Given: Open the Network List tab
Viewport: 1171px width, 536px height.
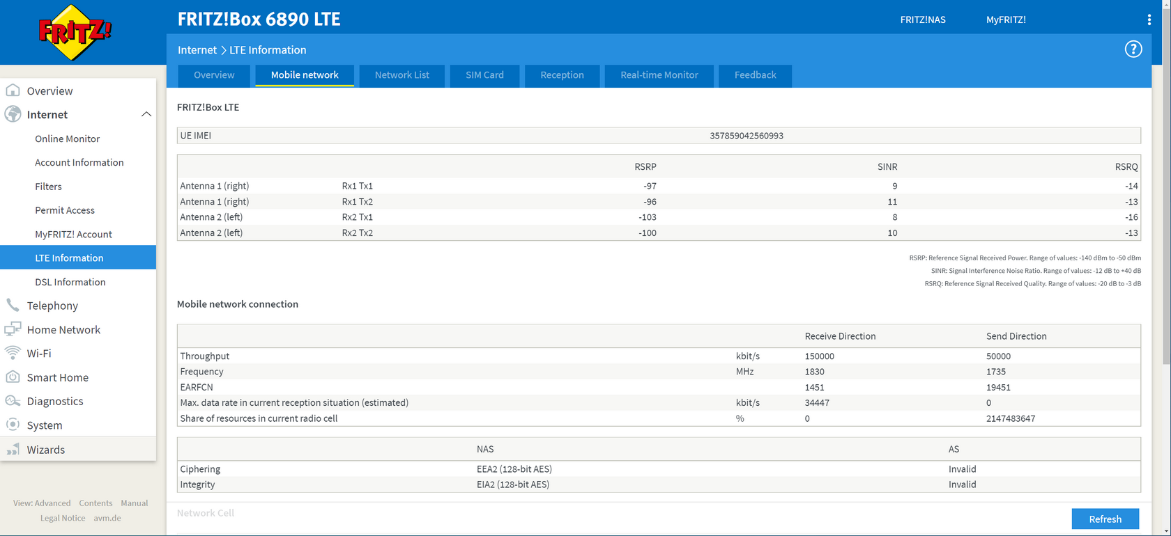Looking at the screenshot, I should [x=402, y=75].
